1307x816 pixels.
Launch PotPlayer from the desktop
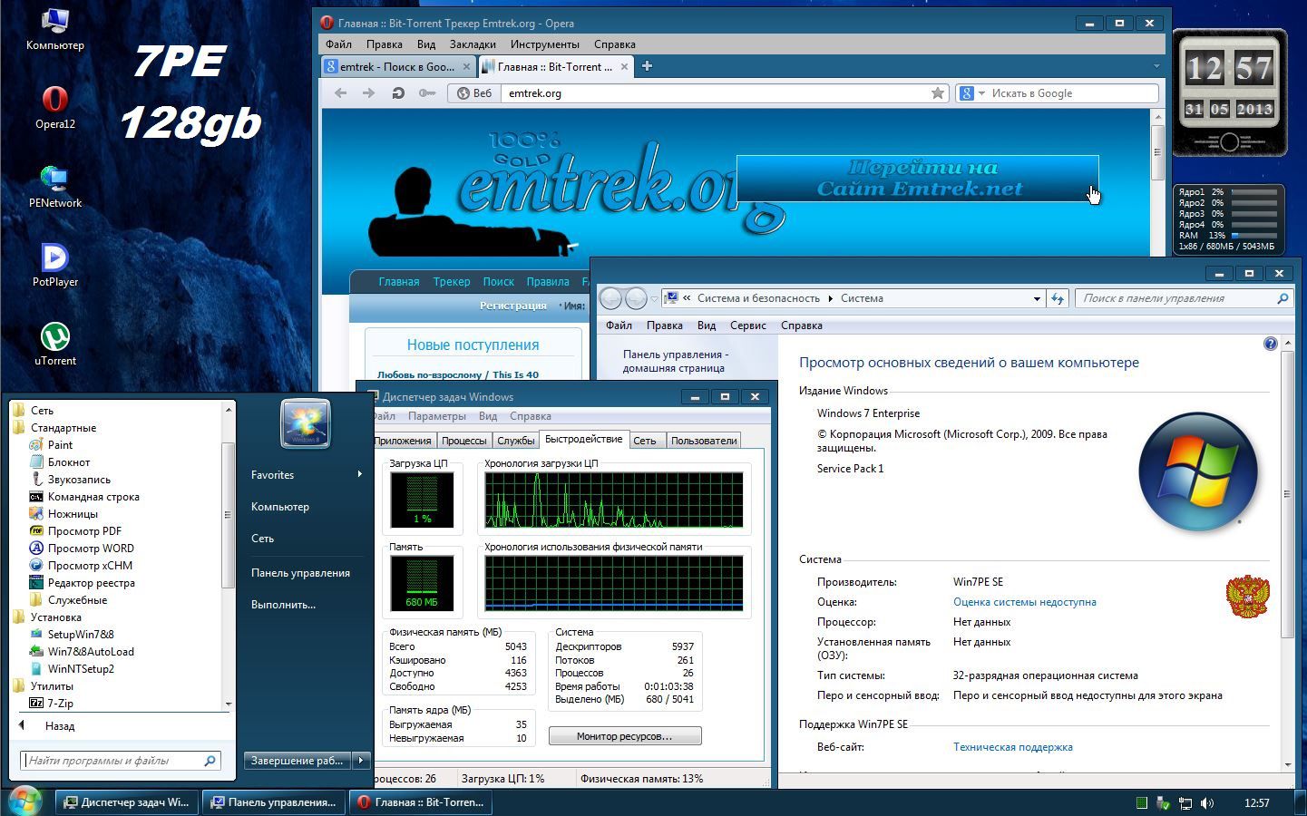point(55,266)
